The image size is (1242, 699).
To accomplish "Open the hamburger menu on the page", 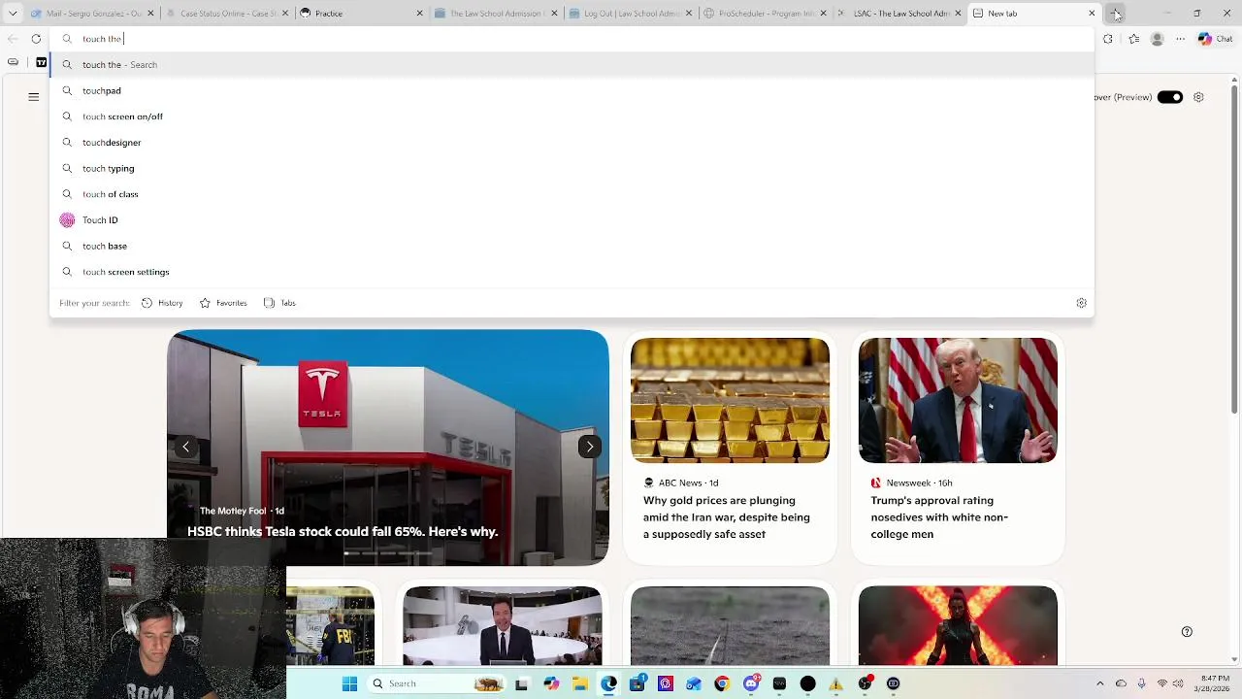I will click(x=33, y=97).
